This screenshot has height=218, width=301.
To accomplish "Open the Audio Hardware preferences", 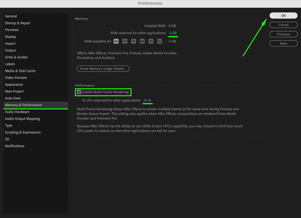I will click(17, 112).
